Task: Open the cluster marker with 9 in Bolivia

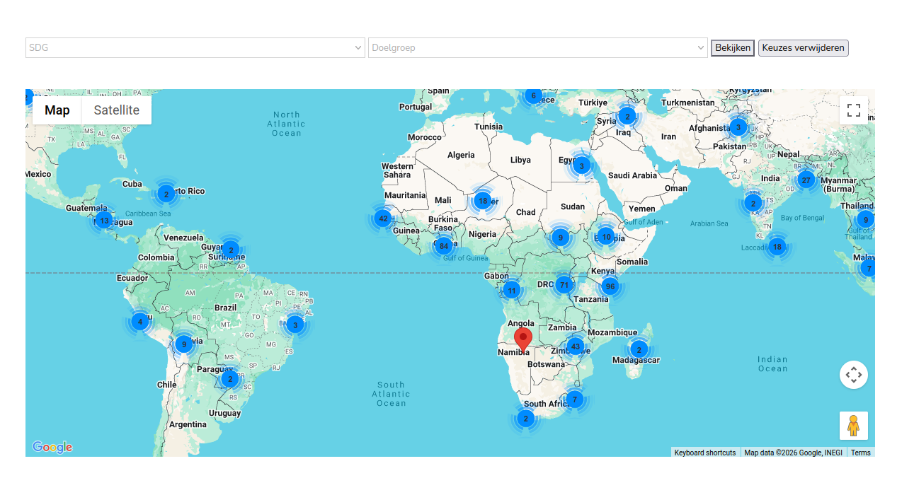Action: click(x=184, y=345)
